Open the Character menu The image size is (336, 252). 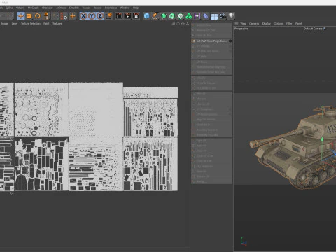[48, 8]
